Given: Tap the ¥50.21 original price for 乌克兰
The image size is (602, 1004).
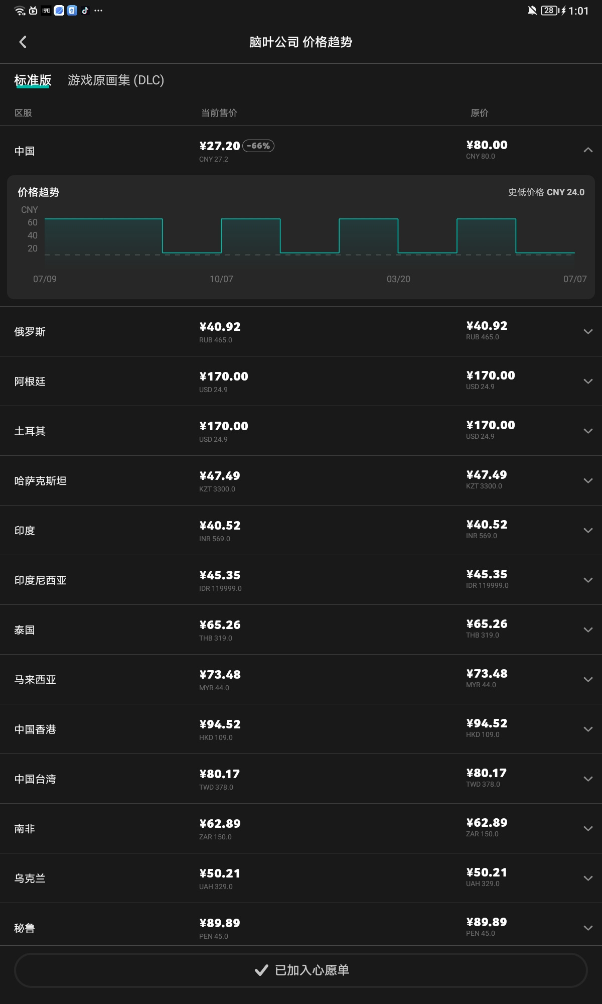Looking at the screenshot, I should click(x=487, y=872).
